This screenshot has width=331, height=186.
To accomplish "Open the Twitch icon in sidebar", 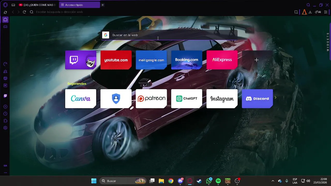I will 5,96.
